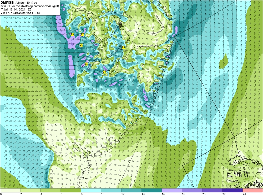Image resolution: width=263 pixels, height=196 pixels.
Task: Click the legend scale number 8
Action: [82, 194]
